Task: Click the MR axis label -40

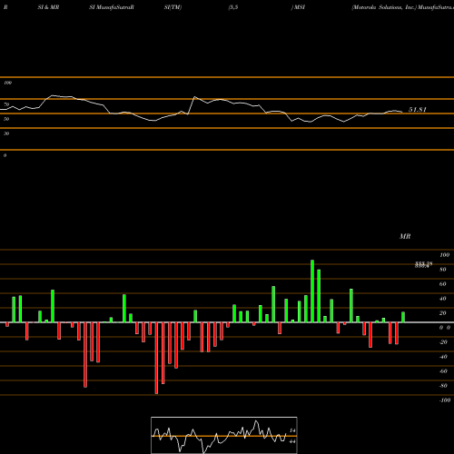Action: pyautogui.click(x=443, y=357)
